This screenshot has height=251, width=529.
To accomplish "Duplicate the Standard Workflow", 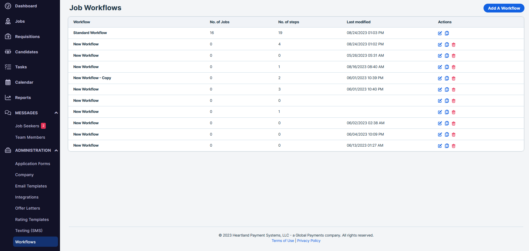I will click(447, 33).
